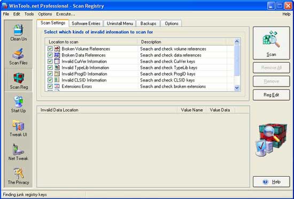This screenshot has width=294, height=199.
Task: Open the File menu
Action: [6, 14]
